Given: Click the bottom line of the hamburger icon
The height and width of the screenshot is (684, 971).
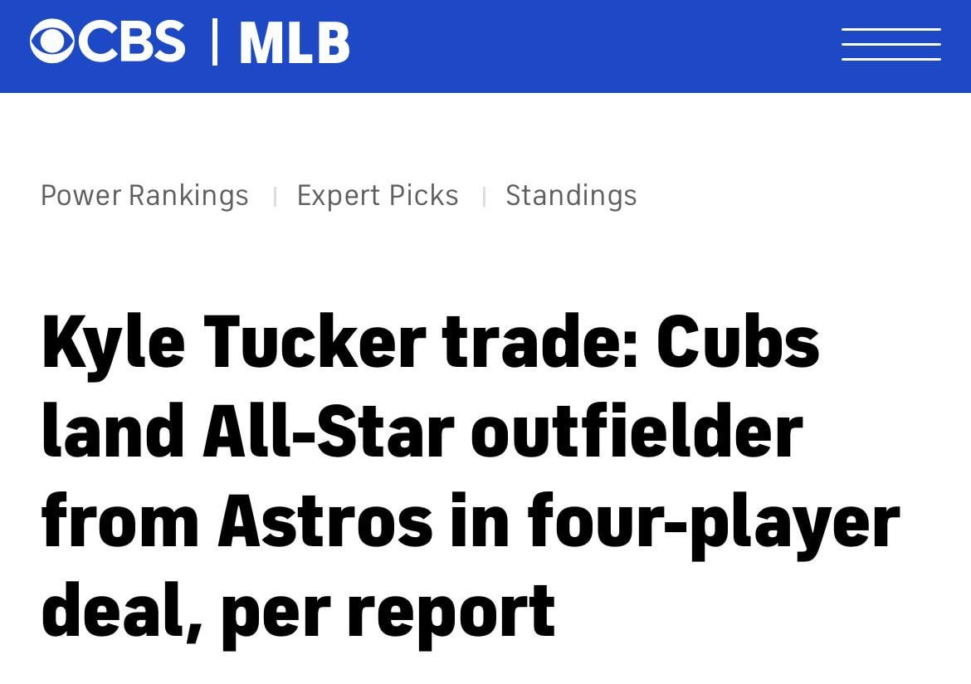Looking at the screenshot, I should (x=890, y=59).
